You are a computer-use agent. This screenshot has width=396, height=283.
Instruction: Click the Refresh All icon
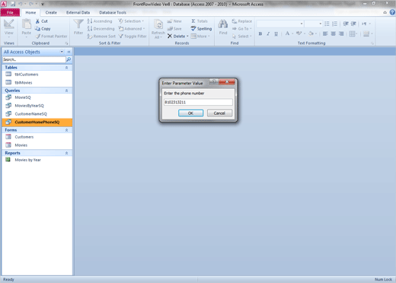[x=158, y=25]
